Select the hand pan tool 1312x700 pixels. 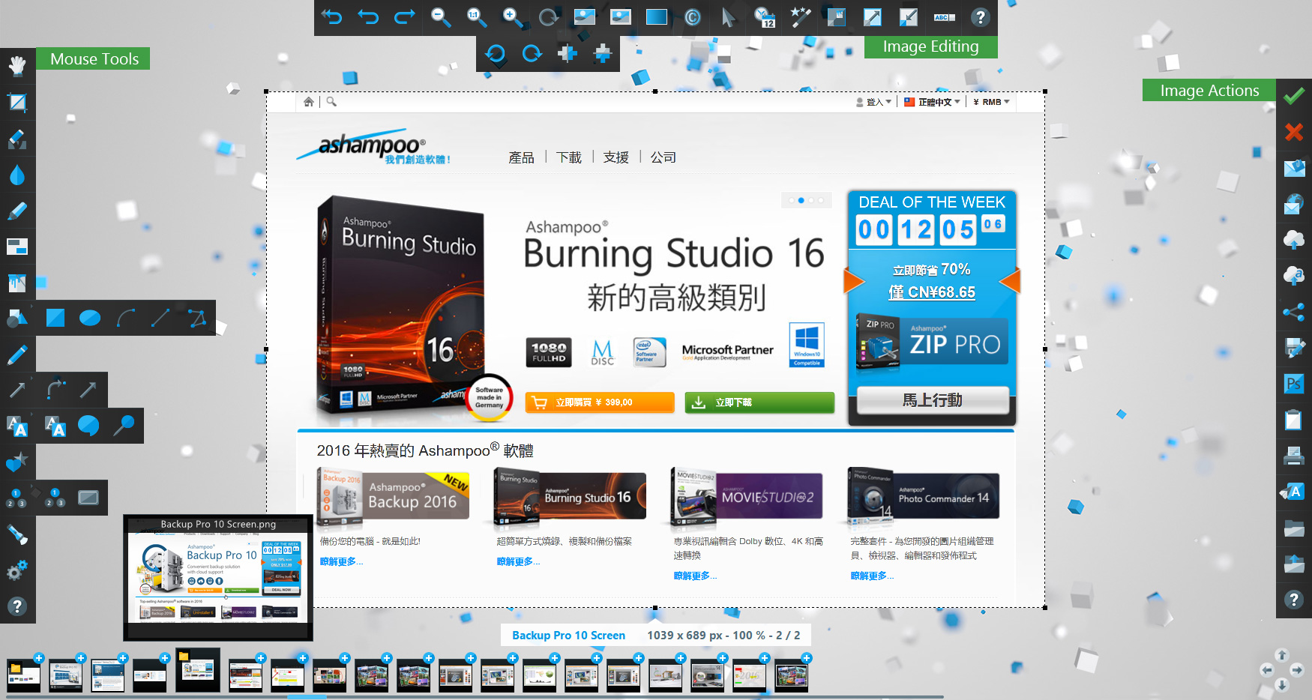[17, 66]
